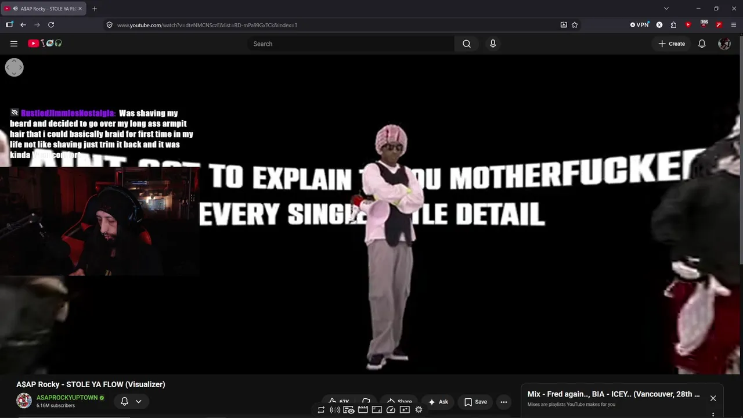Start voice search with the microphone
Image resolution: width=743 pixels, height=418 pixels.
493,44
